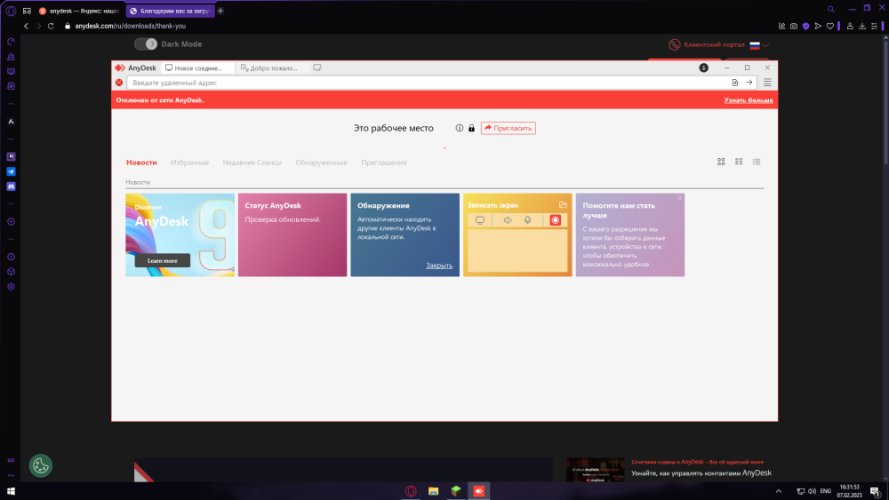Open the AnyDesk chat tab icon
Screen dimensions: 889x500
coord(317,67)
